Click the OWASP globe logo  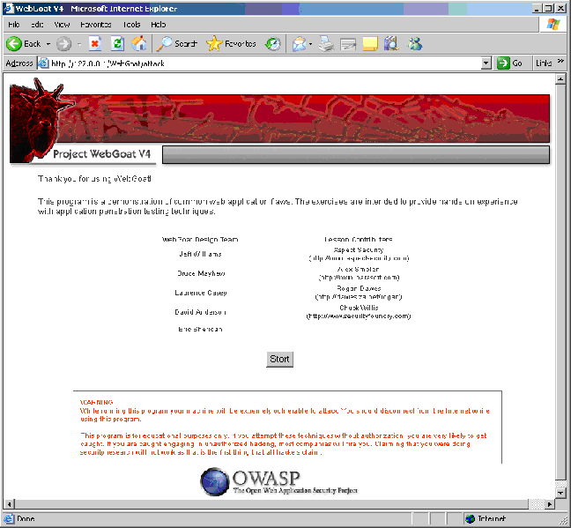[x=215, y=481]
